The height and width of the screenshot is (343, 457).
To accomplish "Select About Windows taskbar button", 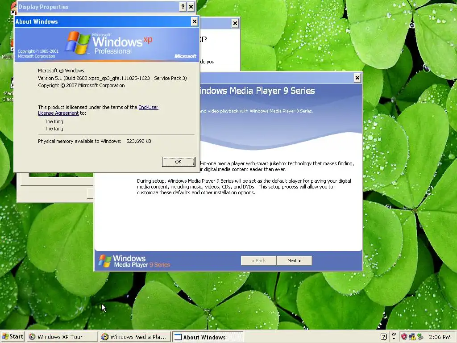I will click(x=208, y=337).
